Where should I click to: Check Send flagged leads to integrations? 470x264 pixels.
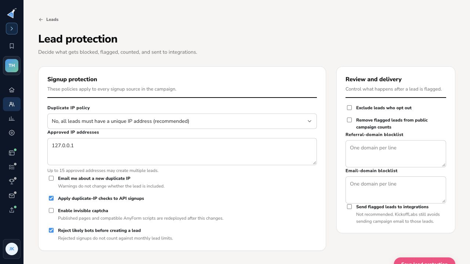pos(350,207)
